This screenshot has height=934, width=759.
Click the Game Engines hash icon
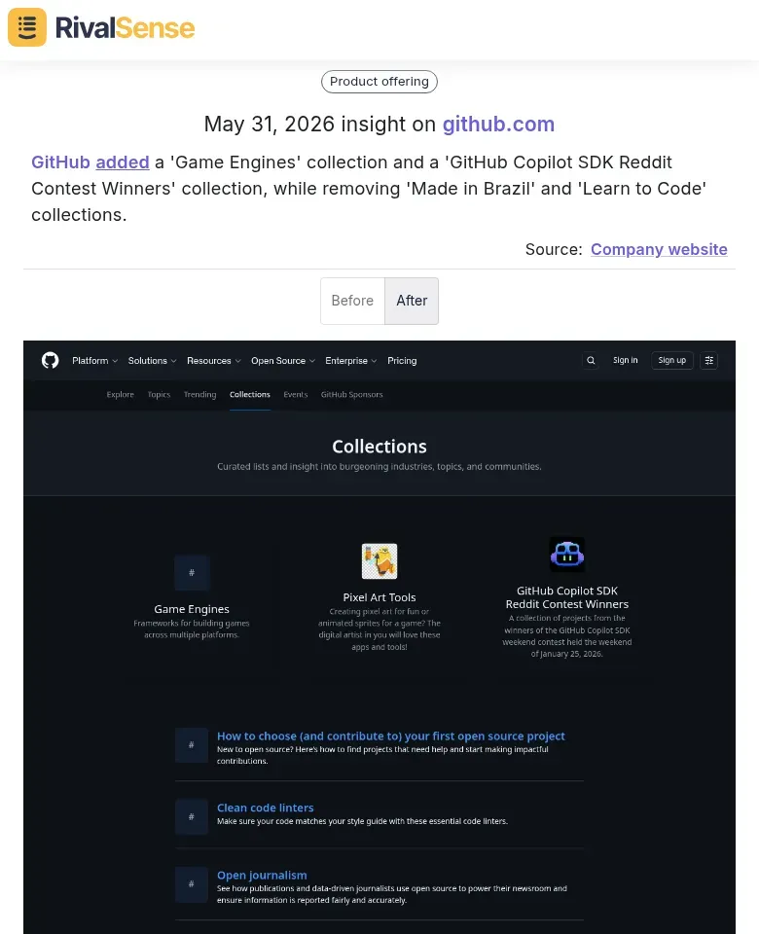[x=192, y=573]
